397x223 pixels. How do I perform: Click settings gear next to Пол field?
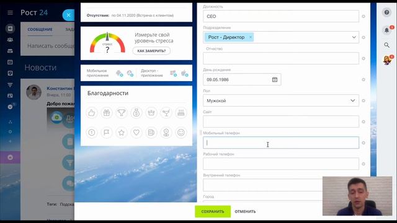[364, 100]
